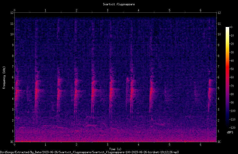238x154 pixels.
Task: Click the '-90' value on color scale
Action: click(231, 103)
